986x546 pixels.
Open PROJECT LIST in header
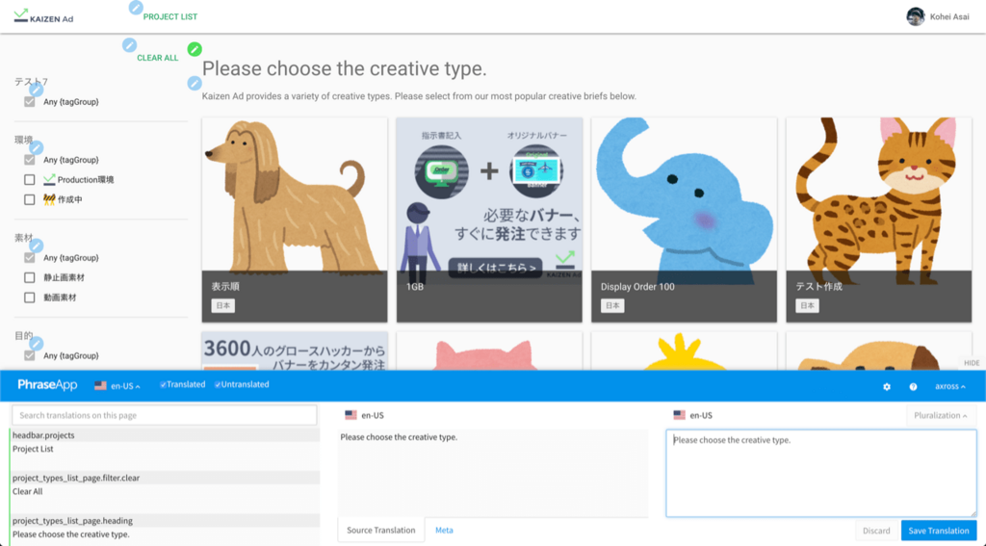169,17
